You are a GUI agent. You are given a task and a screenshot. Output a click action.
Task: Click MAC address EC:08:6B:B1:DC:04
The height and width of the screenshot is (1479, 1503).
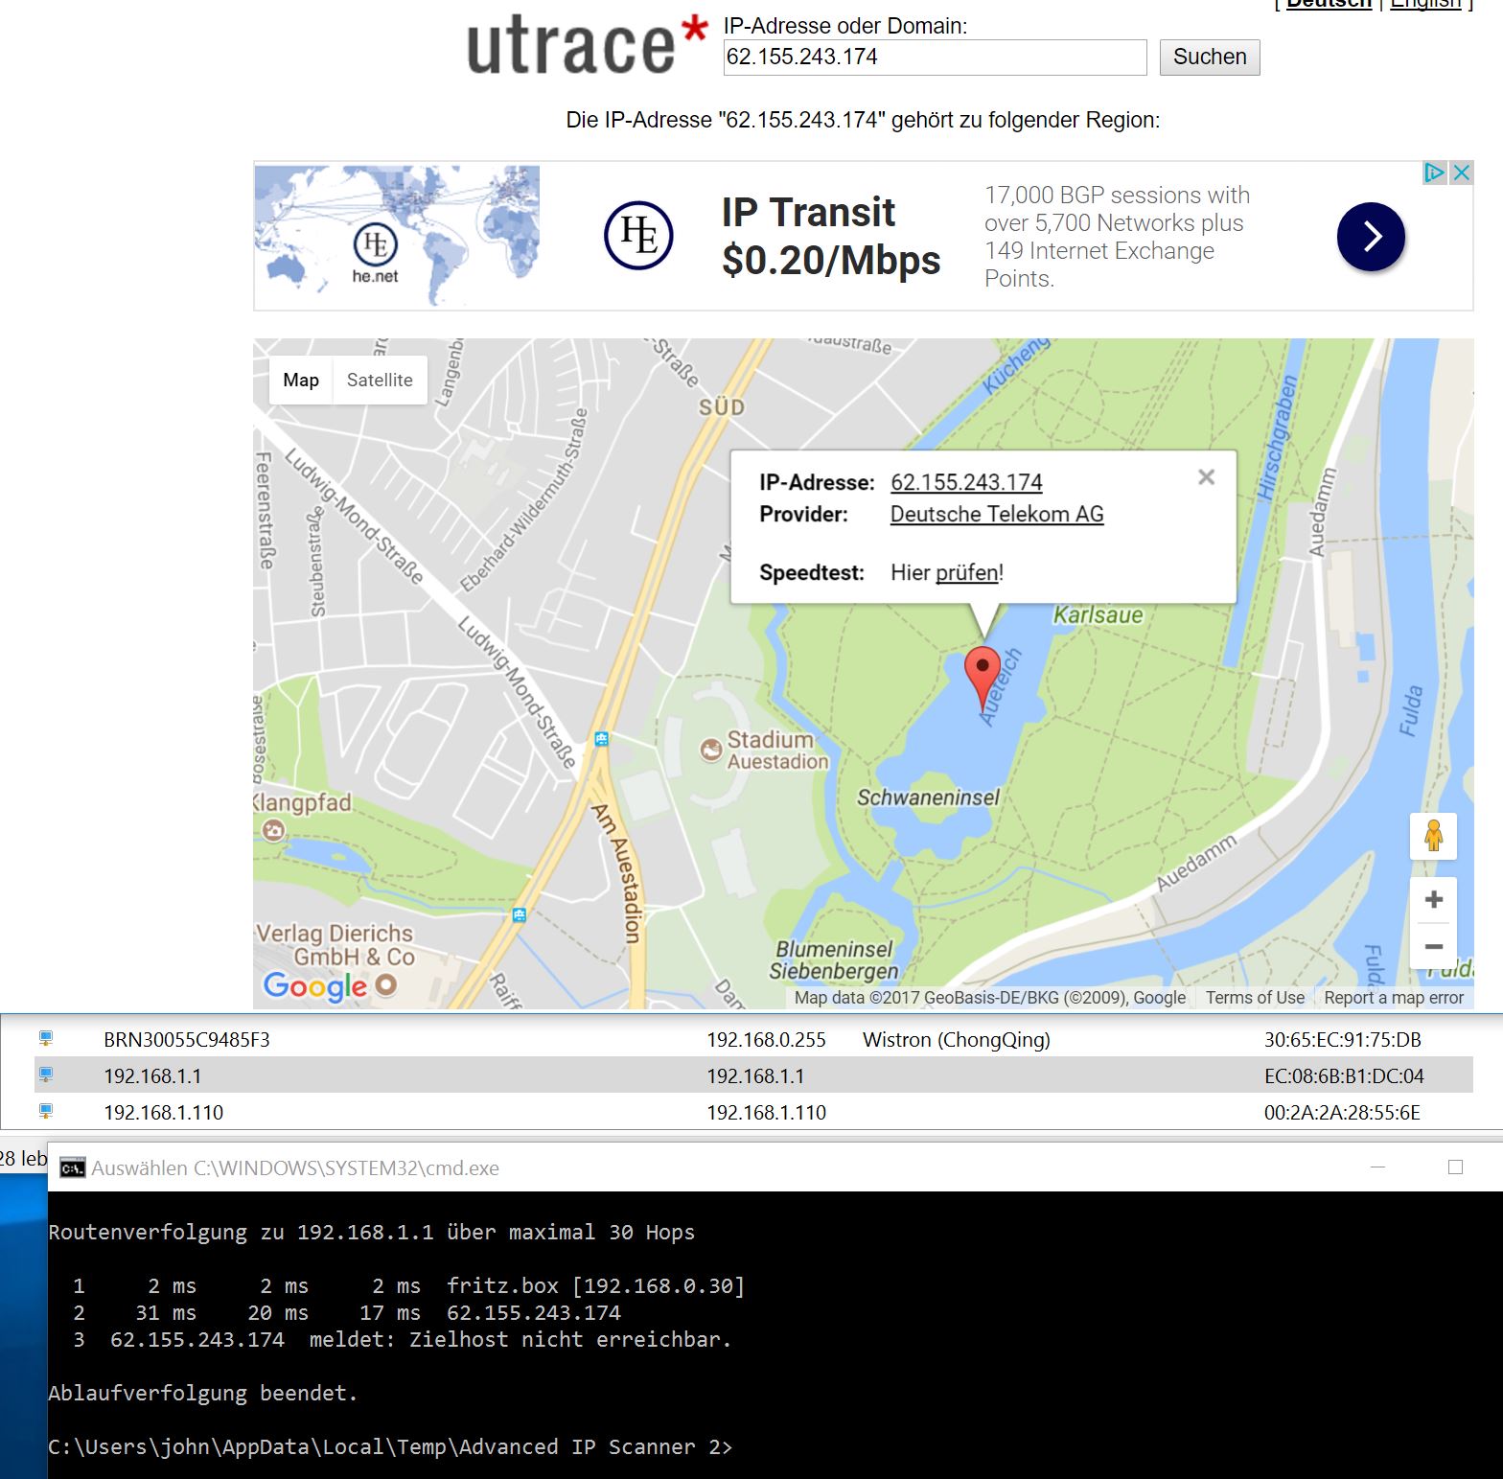click(x=1344, y=1075)
